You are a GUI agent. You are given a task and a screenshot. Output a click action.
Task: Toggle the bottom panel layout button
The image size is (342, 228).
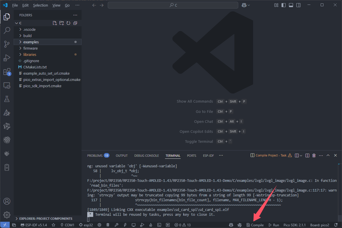tap(291, 5)
